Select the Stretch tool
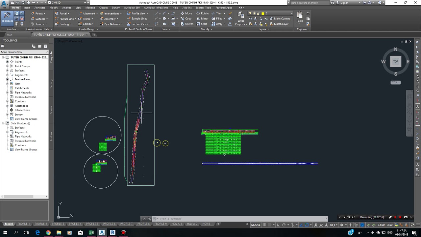This screenshot has width=421, height=237. click(x=187, y=24)
